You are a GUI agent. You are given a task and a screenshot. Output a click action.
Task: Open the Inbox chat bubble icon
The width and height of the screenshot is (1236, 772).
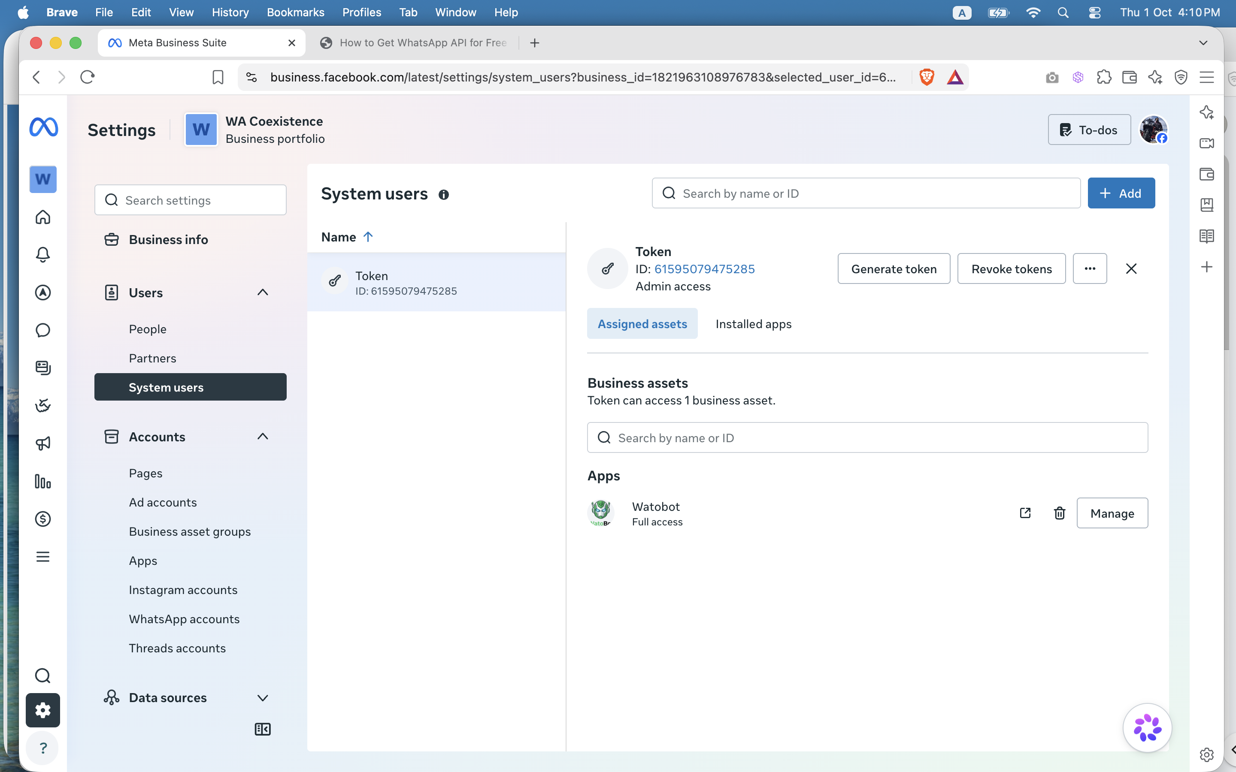click(x=43, y=330)
